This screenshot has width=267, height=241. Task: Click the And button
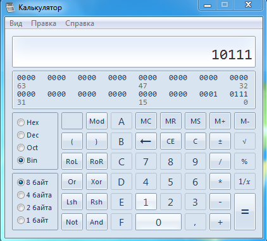tap(97, 222)
